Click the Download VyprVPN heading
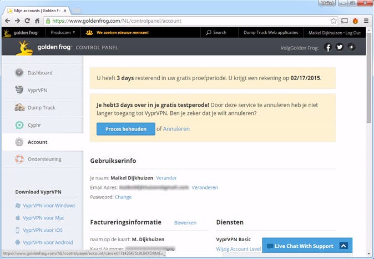Viewport: 374px width, 259px height. pos(38,192)
